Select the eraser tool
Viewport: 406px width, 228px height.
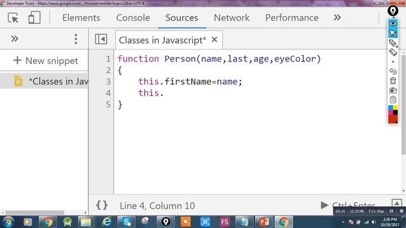pyautogui.click(x=393, y=52)
